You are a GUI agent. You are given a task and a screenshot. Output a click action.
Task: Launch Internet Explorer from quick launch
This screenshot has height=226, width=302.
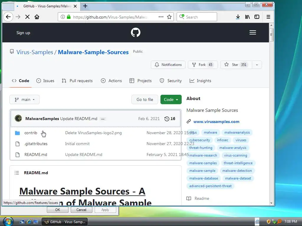[x=29, y=222]
